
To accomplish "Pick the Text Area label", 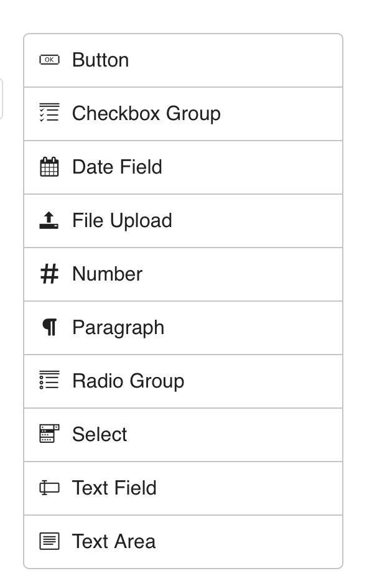I will coord(114,541).
